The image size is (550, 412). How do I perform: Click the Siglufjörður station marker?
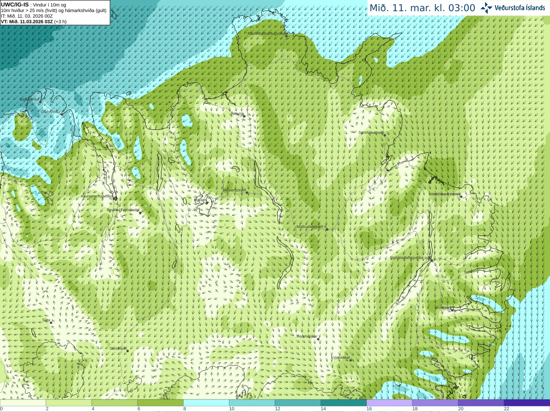point(41,101)
